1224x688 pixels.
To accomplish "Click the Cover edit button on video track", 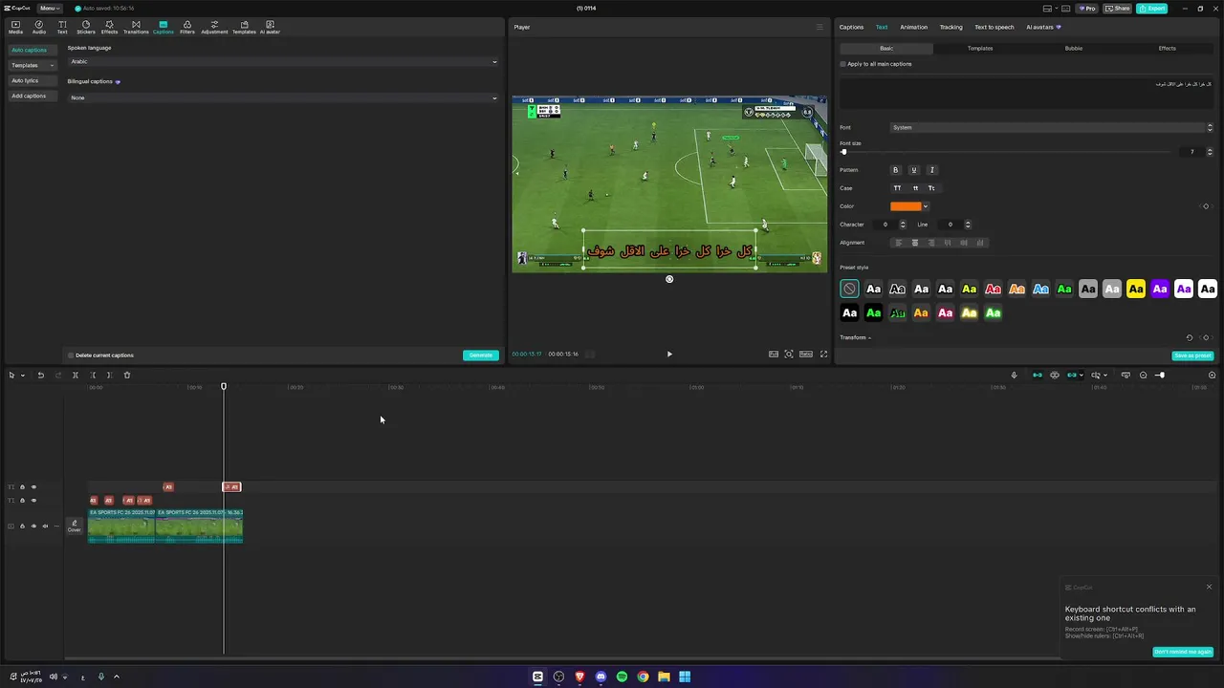I will tap(74, 526).
